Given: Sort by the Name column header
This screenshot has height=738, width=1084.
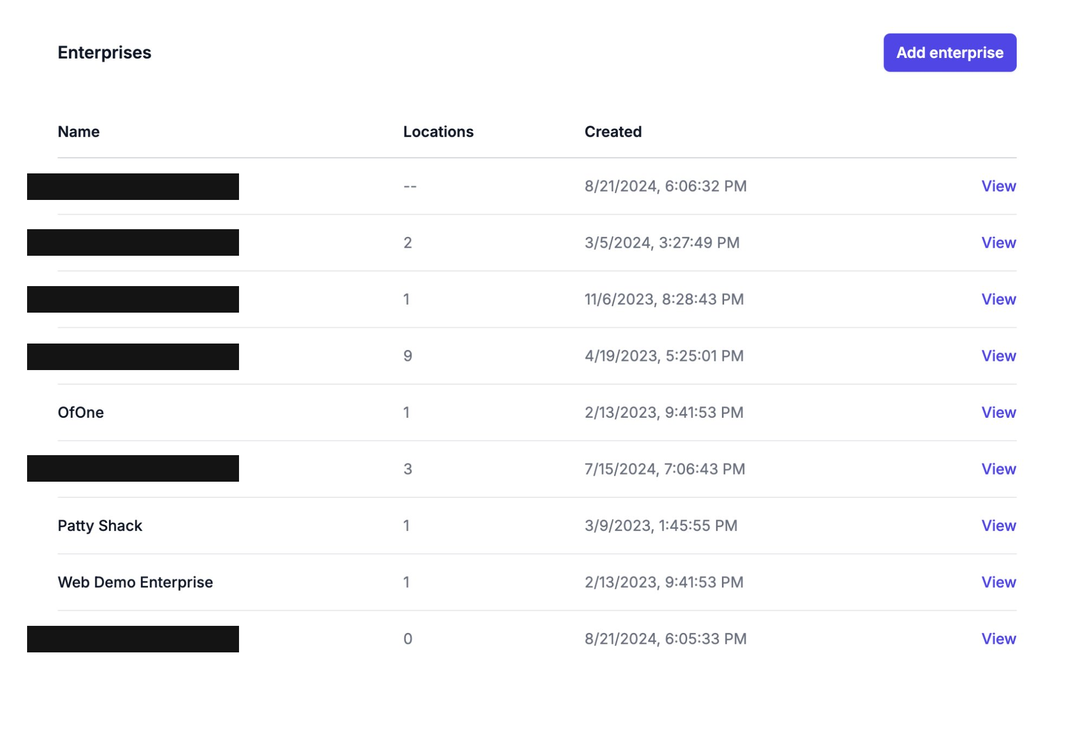Looking at the screenshot, I should 79,131.
